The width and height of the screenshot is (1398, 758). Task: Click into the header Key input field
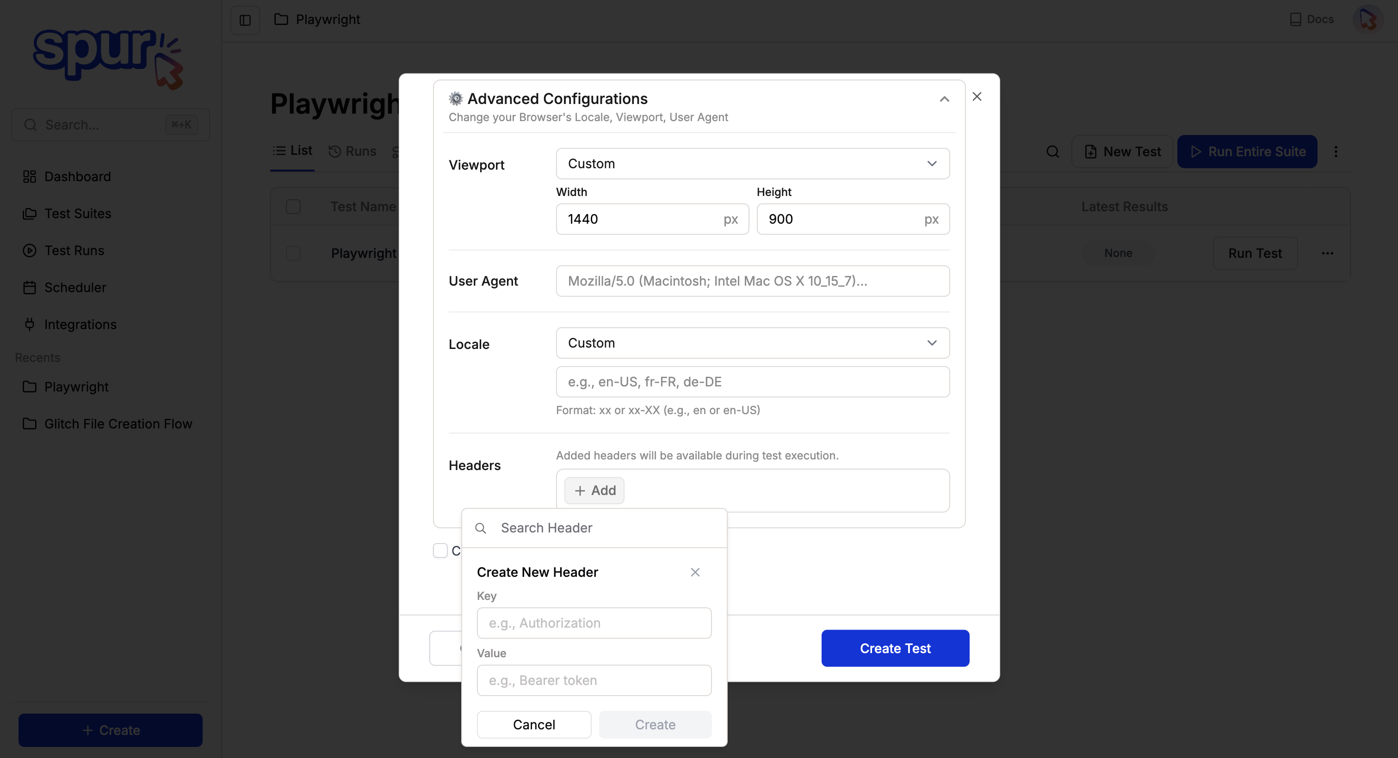(x=594, y=623)
